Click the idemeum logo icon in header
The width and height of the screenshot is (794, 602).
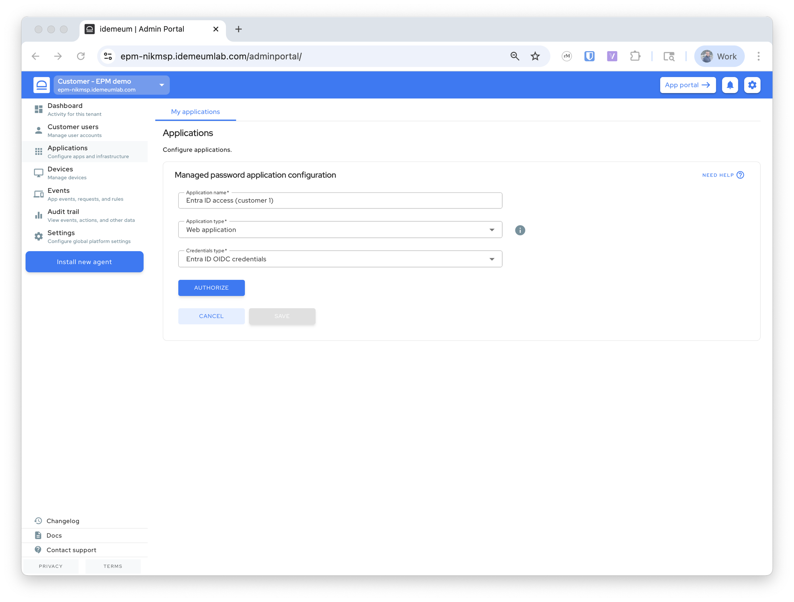coord(42,85)
